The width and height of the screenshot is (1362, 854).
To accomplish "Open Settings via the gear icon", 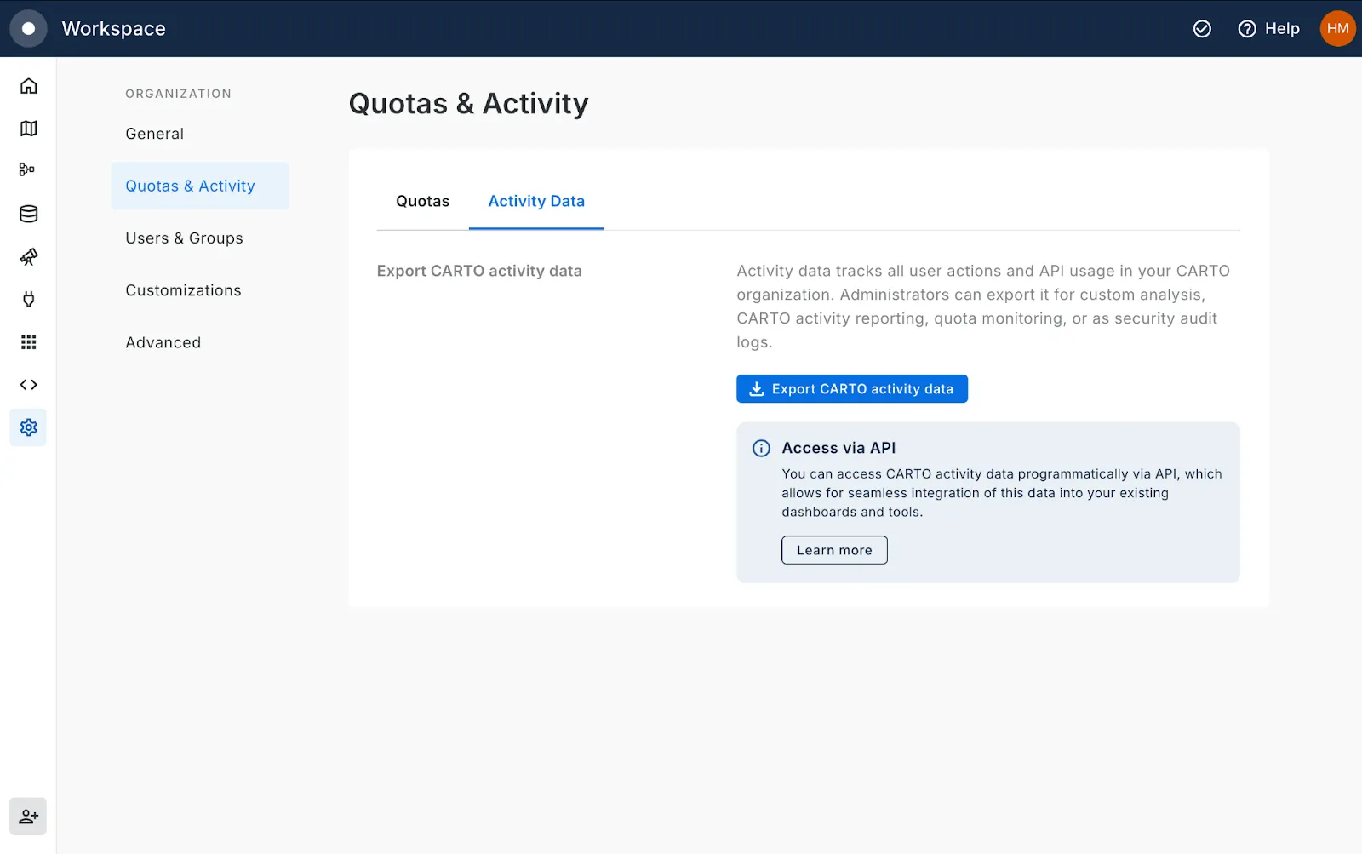I will tap(28, 427).
